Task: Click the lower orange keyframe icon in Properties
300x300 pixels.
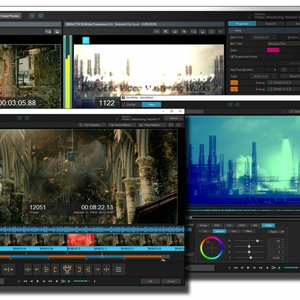Action: click(234, 89)
